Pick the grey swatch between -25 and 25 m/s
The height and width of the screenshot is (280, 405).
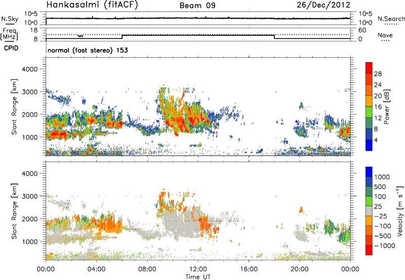pos(369,211)
